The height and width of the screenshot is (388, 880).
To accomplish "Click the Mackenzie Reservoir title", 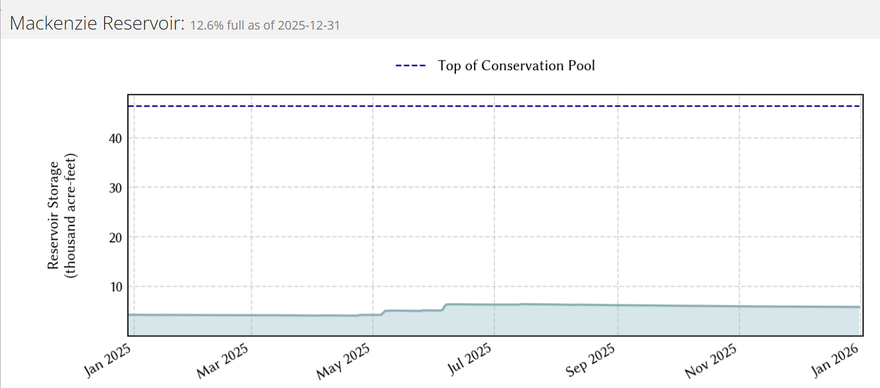I will click(97, 24).
